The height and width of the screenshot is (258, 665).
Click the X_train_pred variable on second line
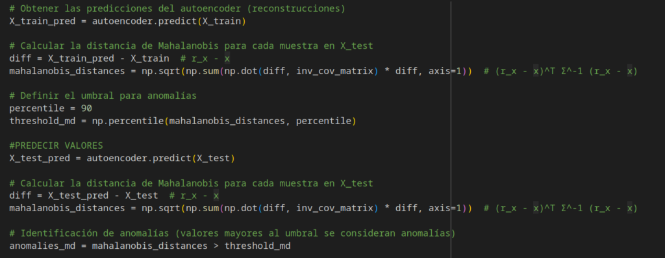42,21
